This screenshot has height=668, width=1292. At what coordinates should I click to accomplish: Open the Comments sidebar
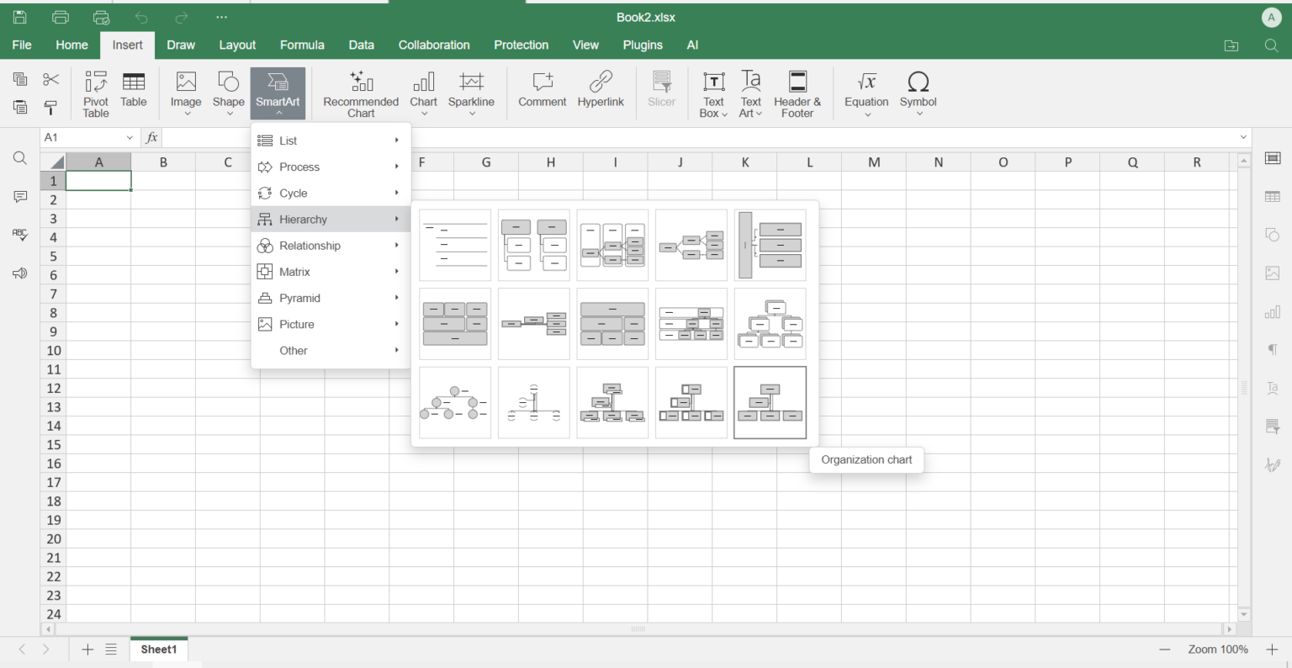coord(19,196)
